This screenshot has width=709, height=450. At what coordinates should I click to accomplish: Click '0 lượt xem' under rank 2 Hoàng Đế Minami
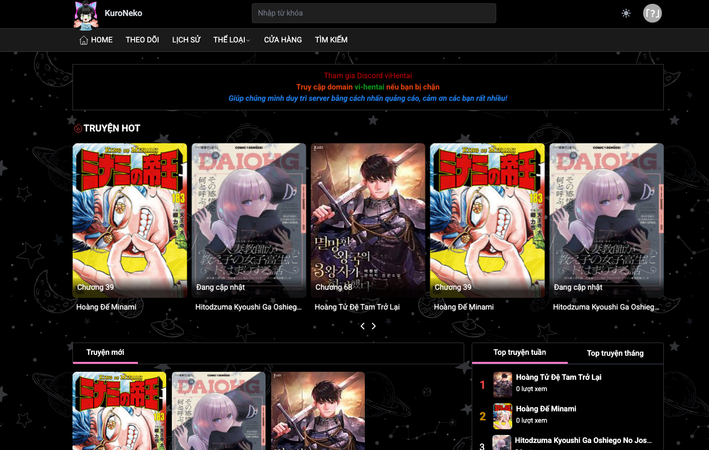click(532, 420)
